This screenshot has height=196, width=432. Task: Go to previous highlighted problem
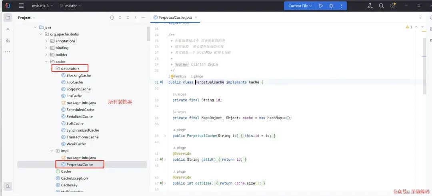416,27
